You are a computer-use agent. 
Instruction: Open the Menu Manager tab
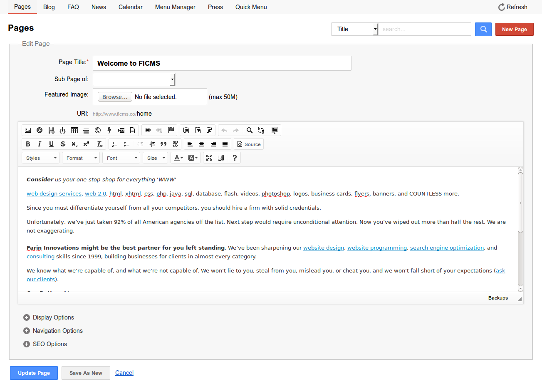coord(175,7)
